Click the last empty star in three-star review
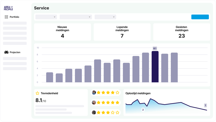The height and width of the screenshot is (122, 216). click(117, 113)
